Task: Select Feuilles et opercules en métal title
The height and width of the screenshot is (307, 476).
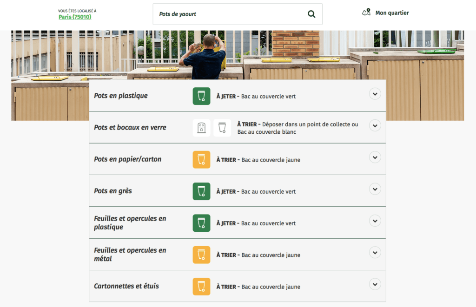Action: (130, 254)
